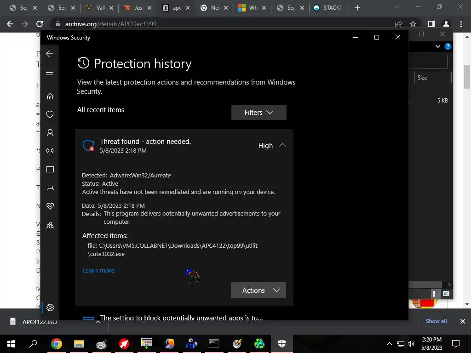
Task: Open Windows Security from the taskbar
Action: [282, 344]
